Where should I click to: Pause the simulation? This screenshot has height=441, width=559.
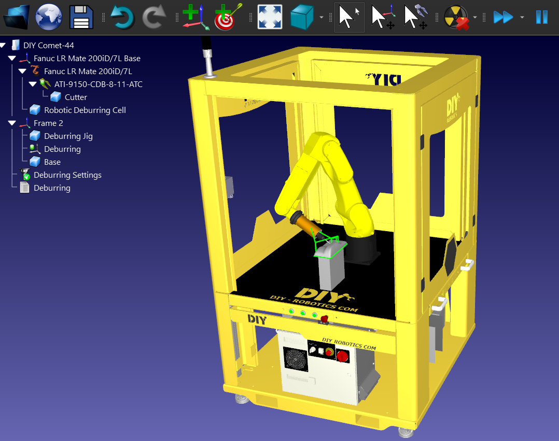coord(541,17)
